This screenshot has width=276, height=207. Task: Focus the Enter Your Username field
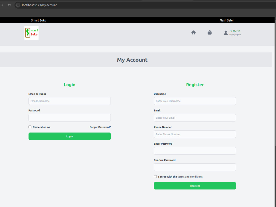tap(195, 101)
